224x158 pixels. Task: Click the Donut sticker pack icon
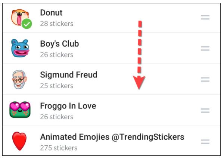19,17
